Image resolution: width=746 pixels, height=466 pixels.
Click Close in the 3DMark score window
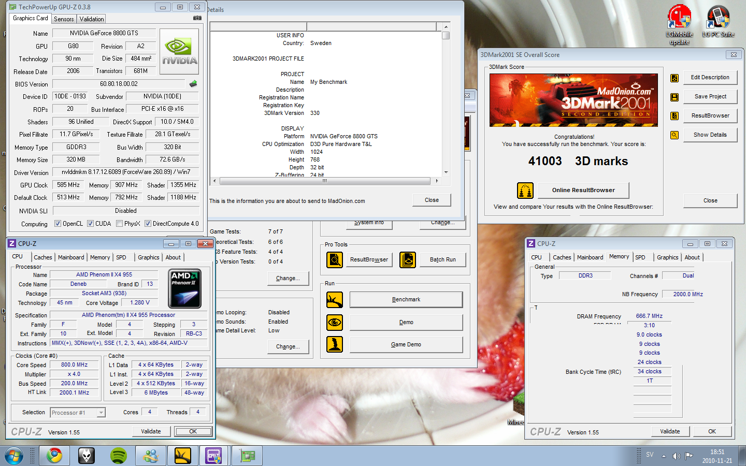710,200
